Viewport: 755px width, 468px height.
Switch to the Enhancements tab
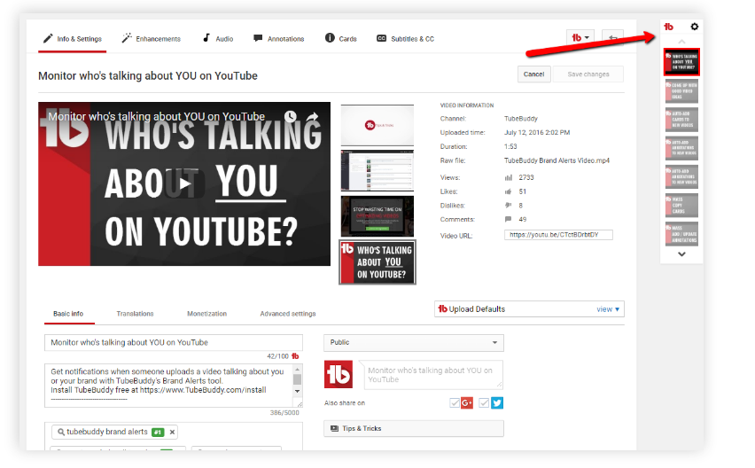pos(152,39)
